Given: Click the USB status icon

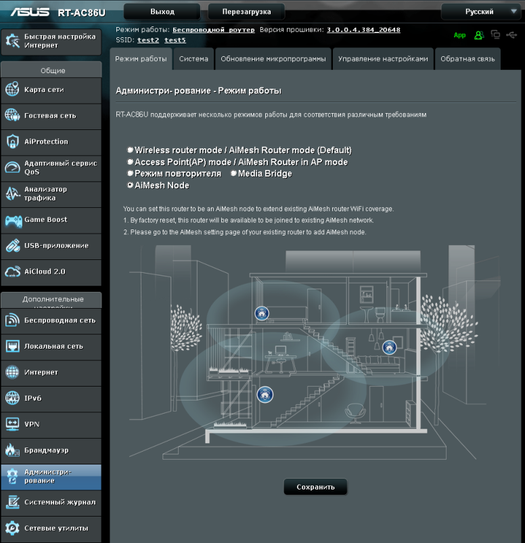Looking at the screenshot, I should click(x=511, y=35).
